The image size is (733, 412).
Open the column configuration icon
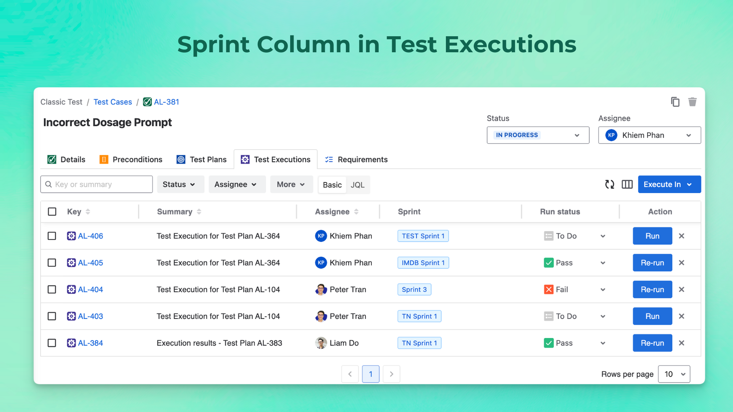tap(627, 185)
